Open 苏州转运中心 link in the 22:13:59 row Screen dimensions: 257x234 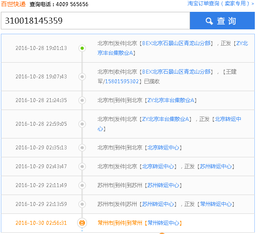coord(158,204)
